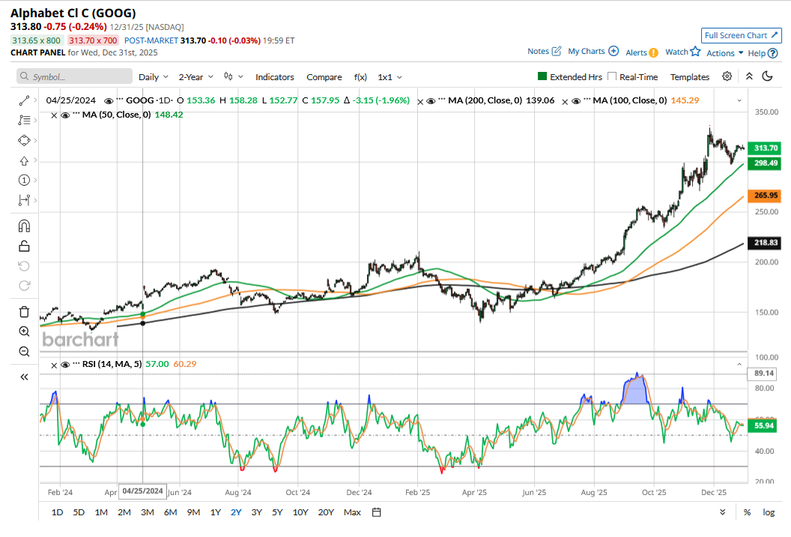
Task: Toggle visibility of the RSI indicator
Action: pos(67,365)
